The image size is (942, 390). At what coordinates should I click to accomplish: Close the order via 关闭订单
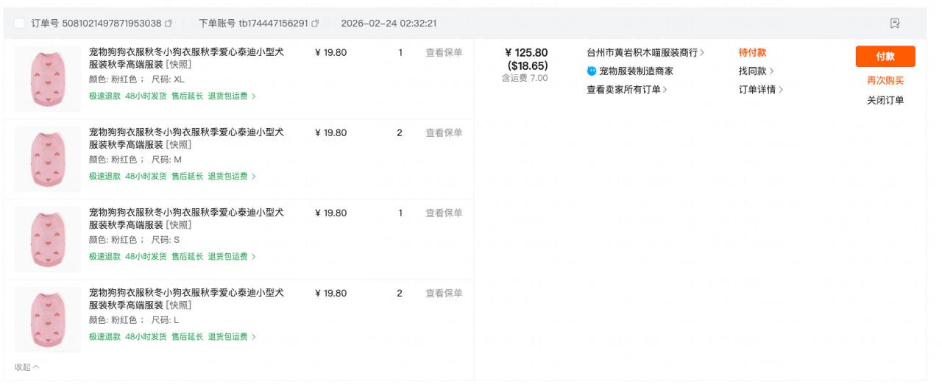(x=885, y=100)
